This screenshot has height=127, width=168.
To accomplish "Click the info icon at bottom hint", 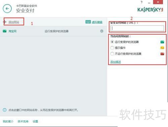I will pos(5,110).
